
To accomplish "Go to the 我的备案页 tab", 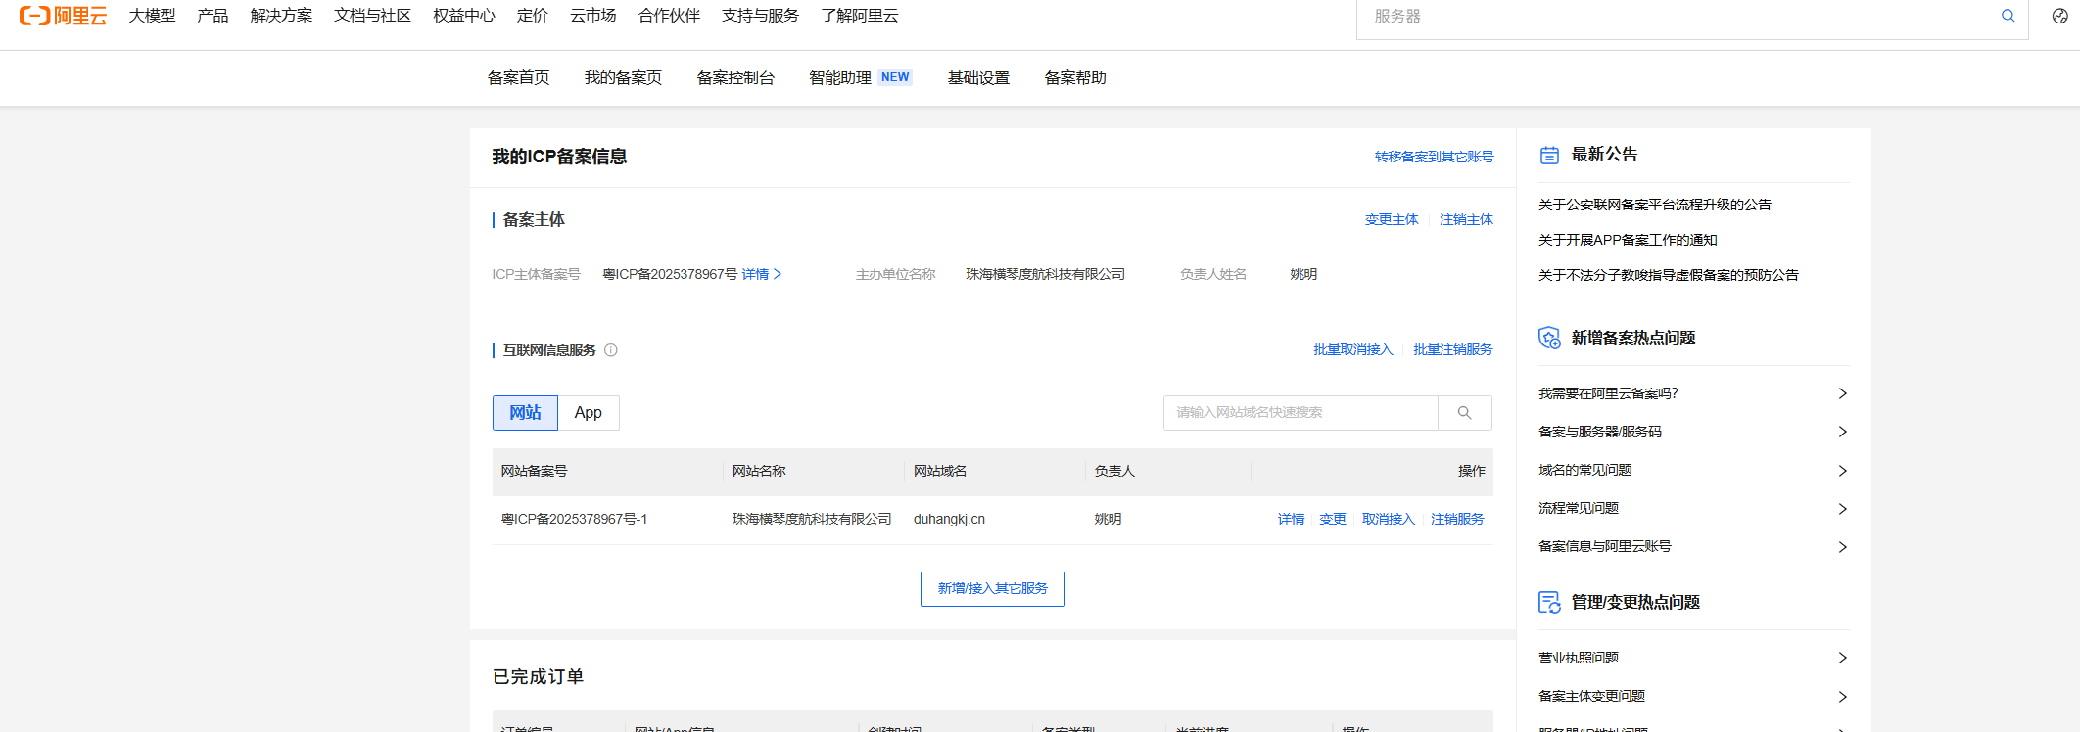I will pyautogui.click(x=623, y=78).
